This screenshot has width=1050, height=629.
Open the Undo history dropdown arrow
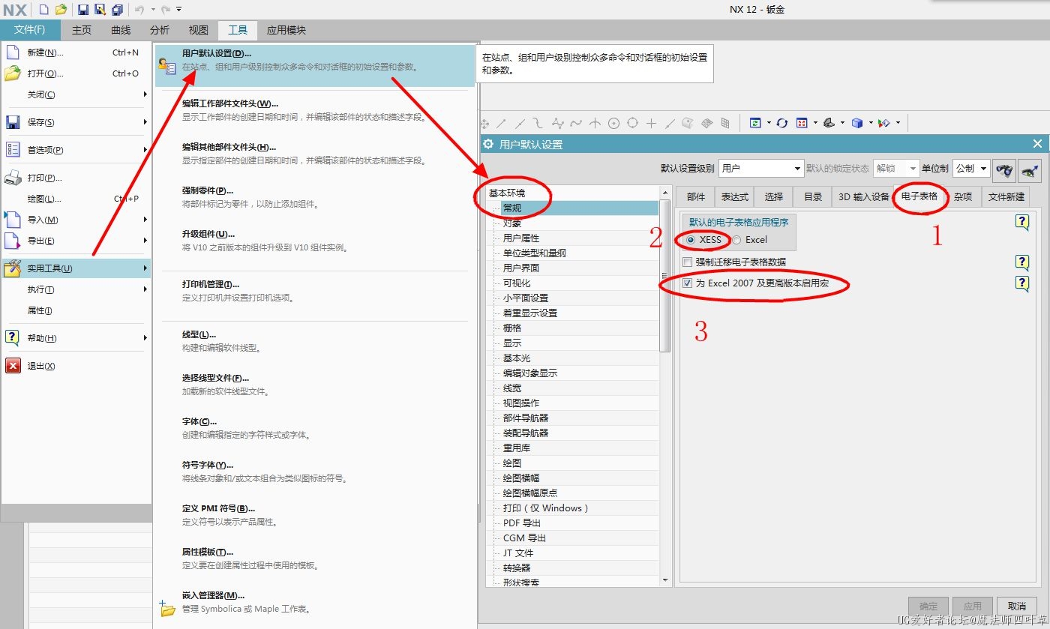(x=153, y=10)
